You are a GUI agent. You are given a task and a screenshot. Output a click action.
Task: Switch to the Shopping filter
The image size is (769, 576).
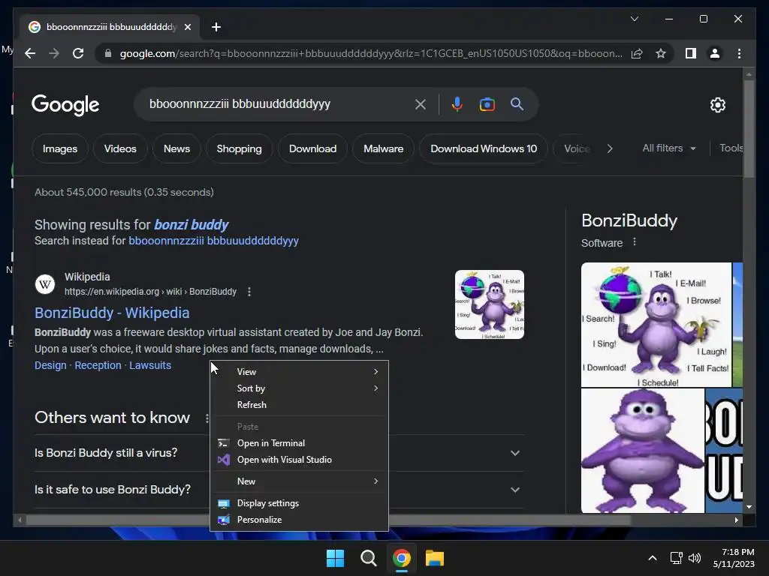[x=240, y=149]
